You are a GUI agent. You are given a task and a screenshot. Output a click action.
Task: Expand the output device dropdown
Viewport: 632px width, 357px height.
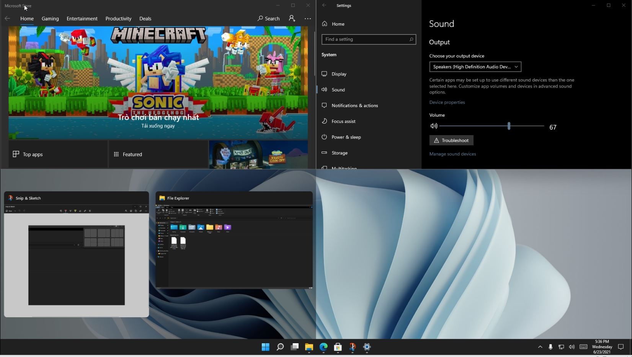[475, 67]
